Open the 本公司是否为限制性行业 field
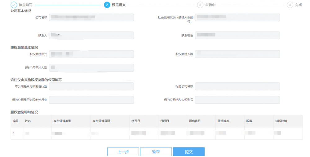 click(x=91, y=86)
